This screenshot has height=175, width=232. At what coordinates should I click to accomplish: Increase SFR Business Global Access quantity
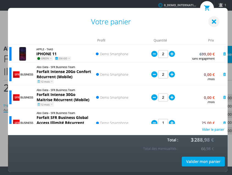[172, 122]
